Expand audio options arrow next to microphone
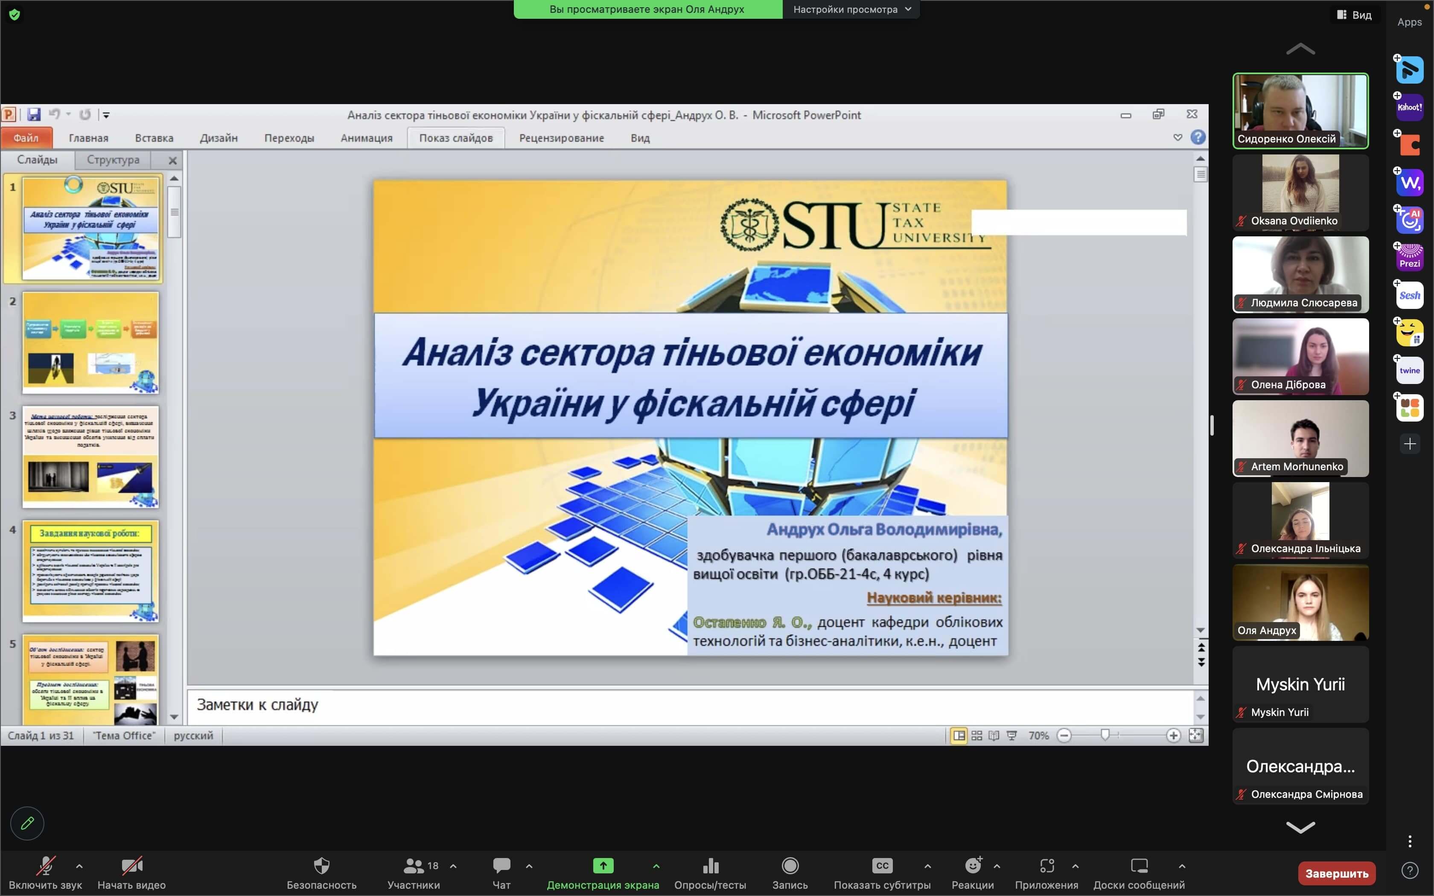The width and height of the screenshot is (1434, 896). [79, 866]
